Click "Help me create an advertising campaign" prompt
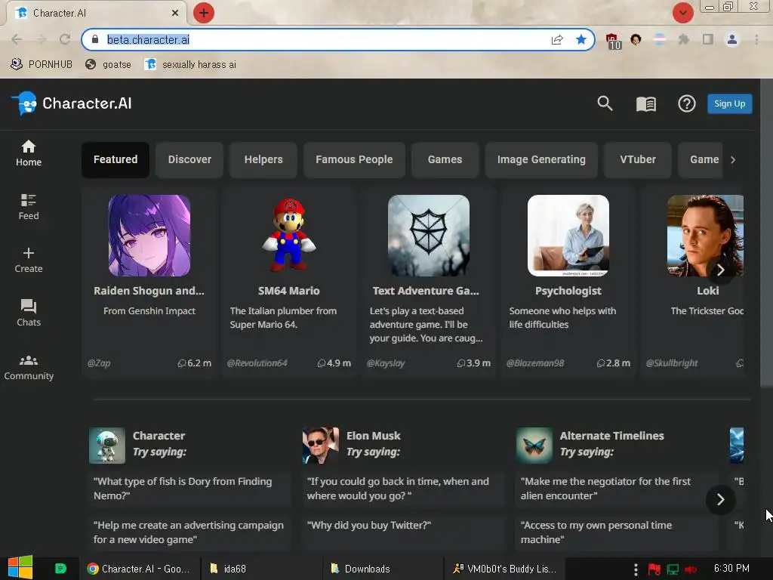The width and height of the screenshot is (773, 580). pyautogui.click(x=189, y=532)
